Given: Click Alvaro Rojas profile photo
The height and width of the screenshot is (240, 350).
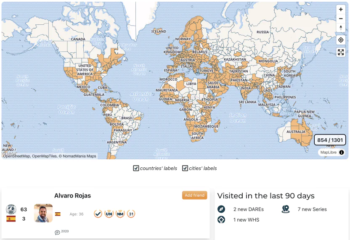Looking at the screenshot, I should pyautogui.click(x=43, y=213).
